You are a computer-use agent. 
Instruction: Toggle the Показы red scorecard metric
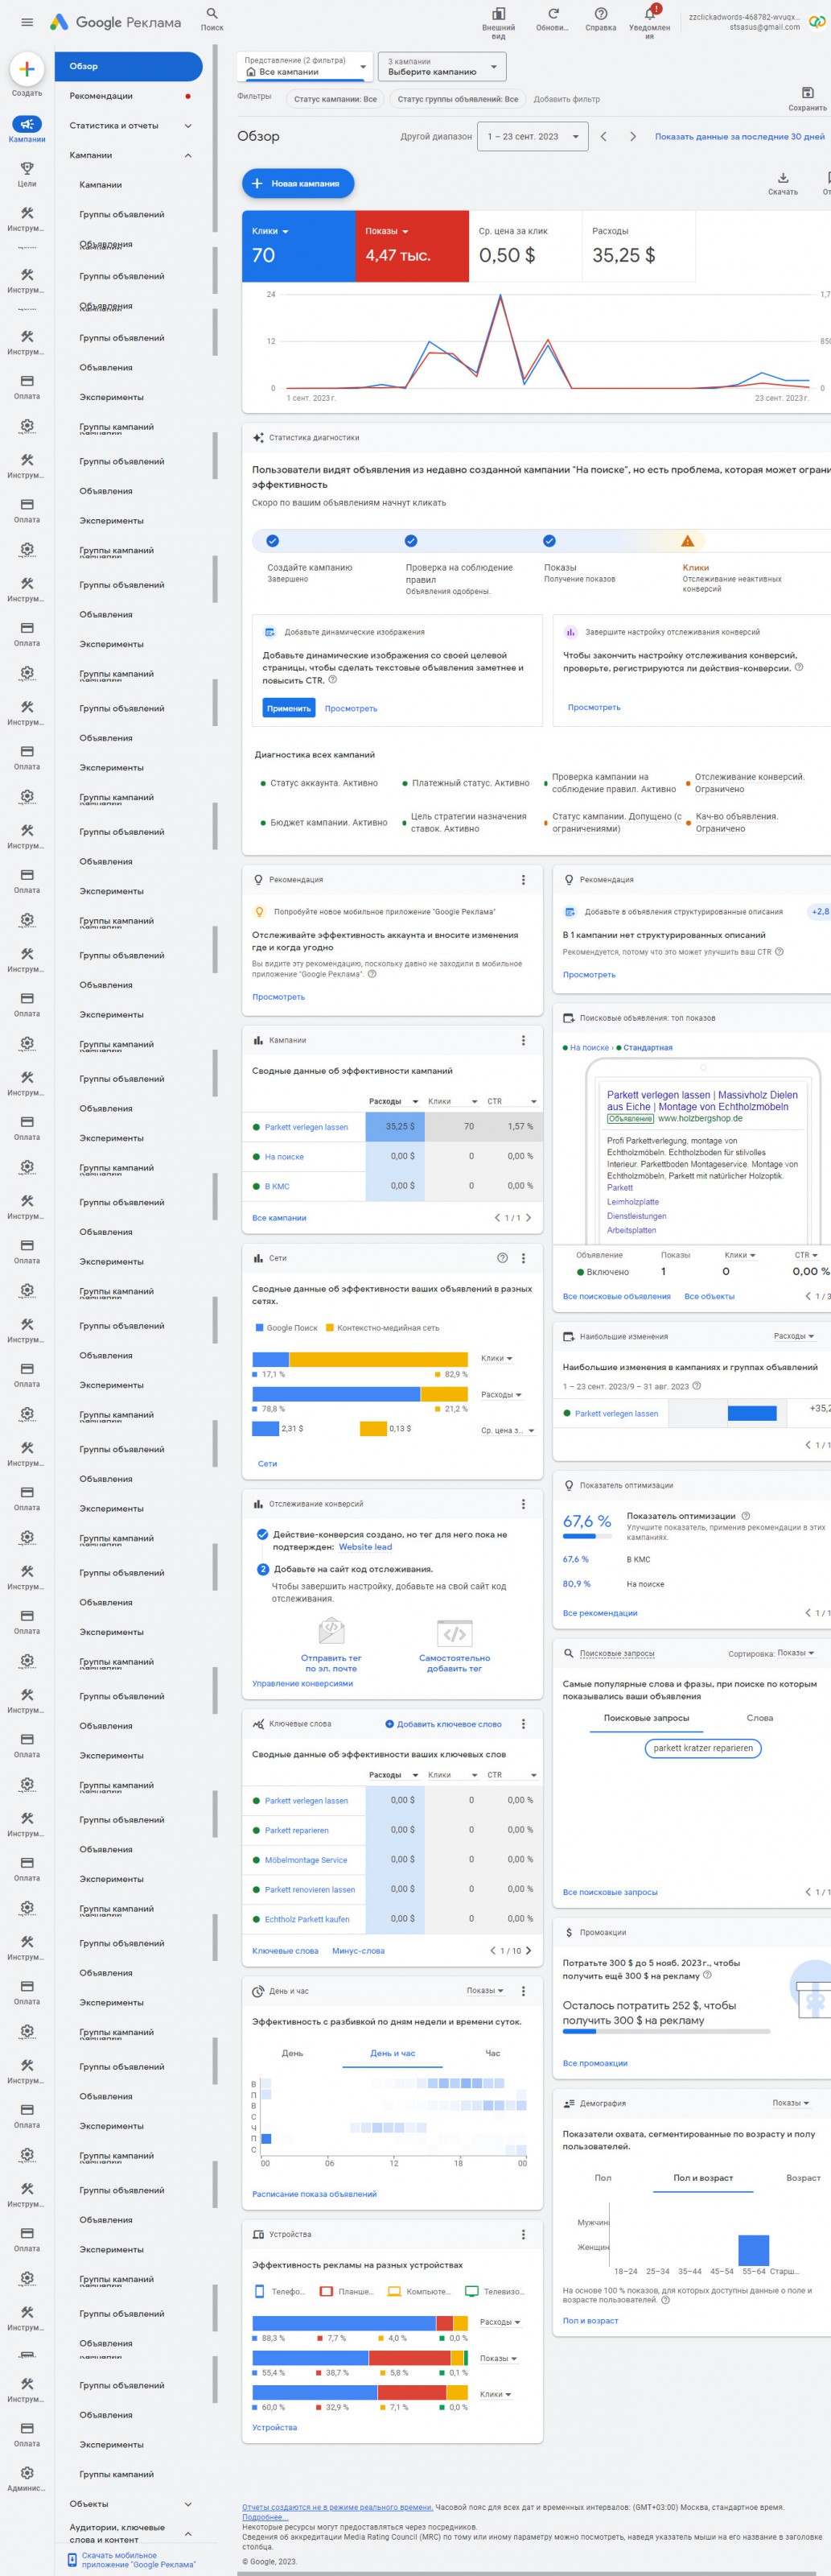(x=412, y=246)
